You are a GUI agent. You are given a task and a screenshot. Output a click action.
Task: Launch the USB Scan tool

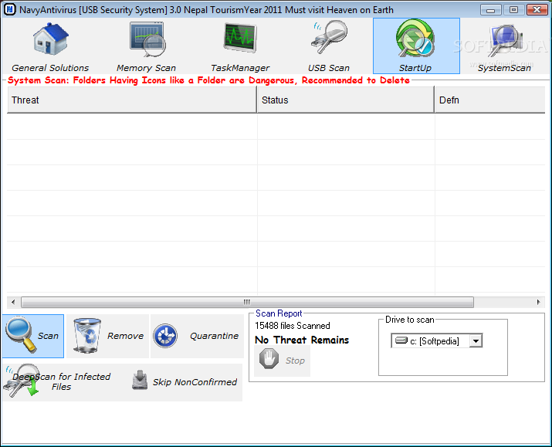pos(329,46)
